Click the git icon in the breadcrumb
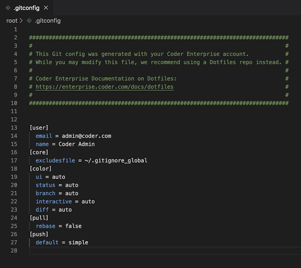 29,20
